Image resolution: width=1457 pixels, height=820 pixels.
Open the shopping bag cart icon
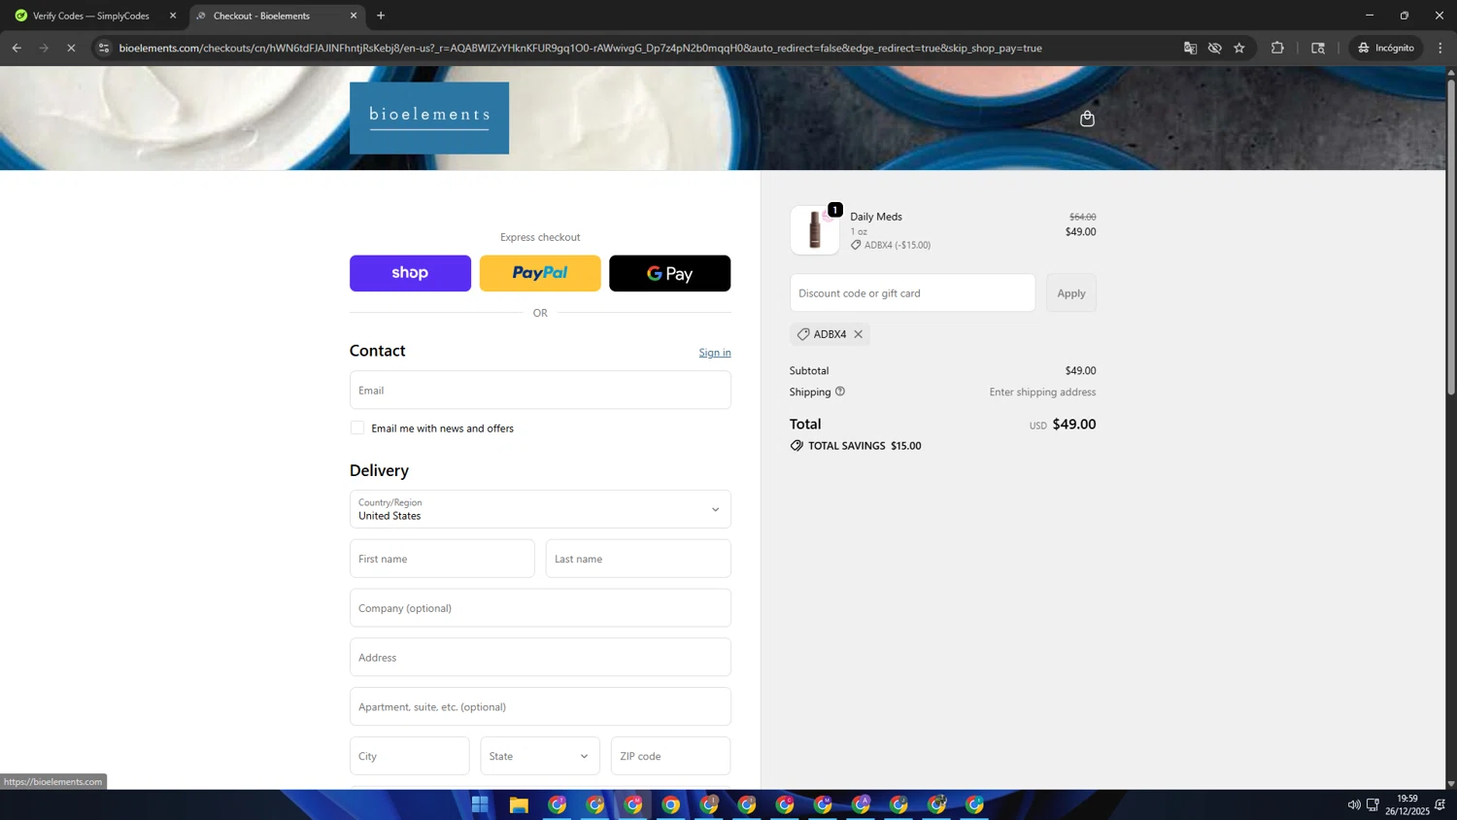1087,119
